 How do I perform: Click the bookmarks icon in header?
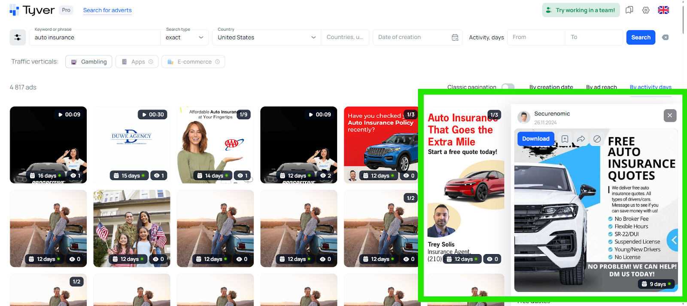629,10
